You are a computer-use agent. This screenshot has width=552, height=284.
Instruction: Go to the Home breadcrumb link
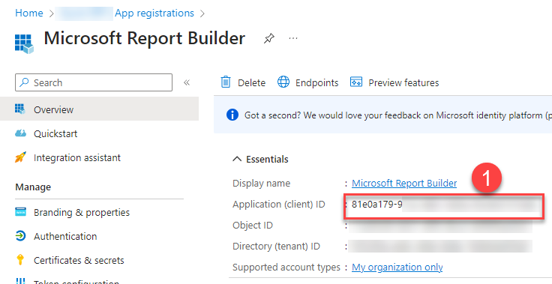click(x=29, y=13)
